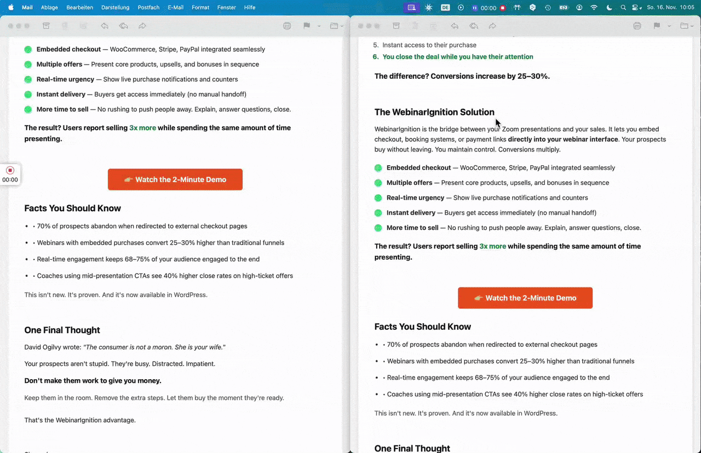Screen dimensions: 701x453
Task: Click the Reply All icon
Action: [x=123, y=25]
